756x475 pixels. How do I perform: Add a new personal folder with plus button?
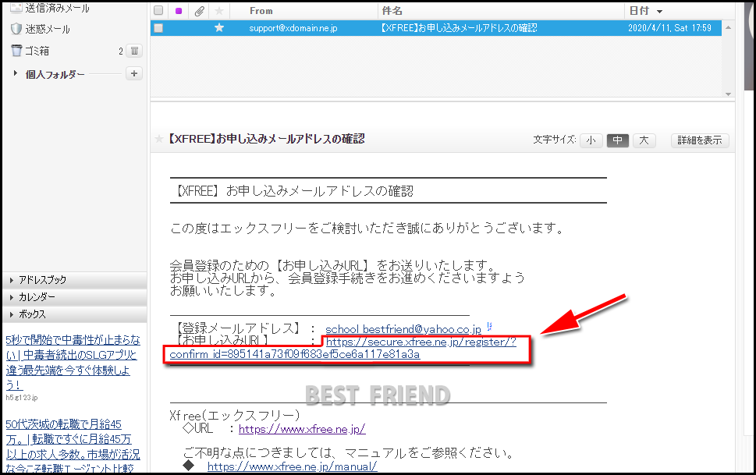click(134, 73)
